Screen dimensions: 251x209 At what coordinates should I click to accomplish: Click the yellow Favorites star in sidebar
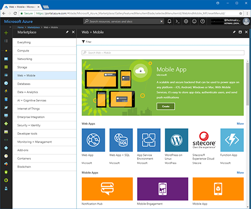(x=6, y=51)
